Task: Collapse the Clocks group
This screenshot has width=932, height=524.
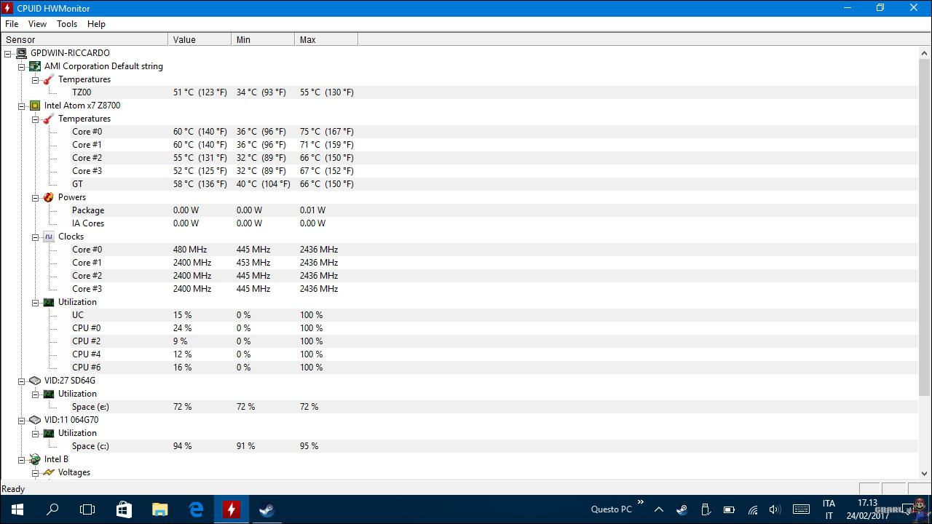Action: 35,237
